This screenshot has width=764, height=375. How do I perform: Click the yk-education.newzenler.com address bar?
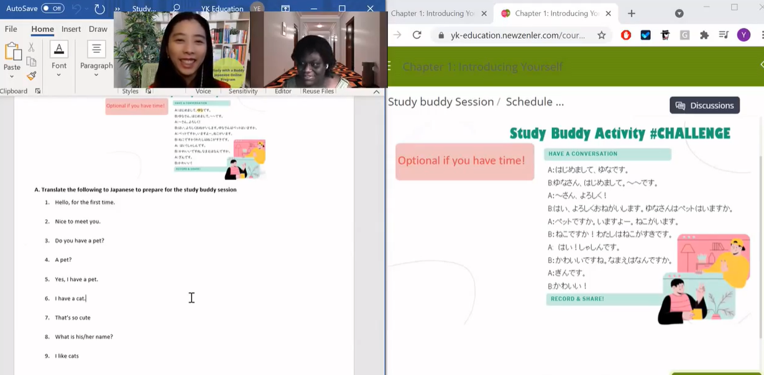[x=518, y=35]
